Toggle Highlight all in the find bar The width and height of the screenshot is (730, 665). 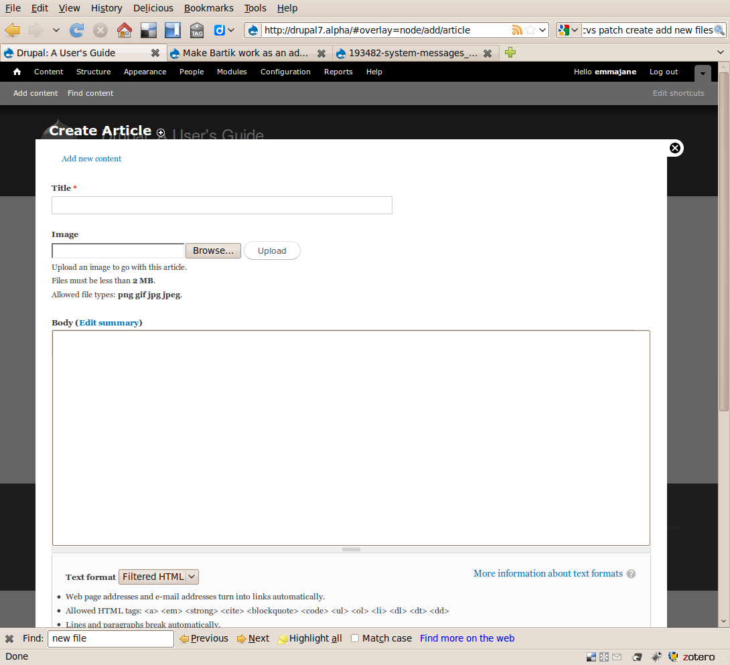click(x=309, y=638)
